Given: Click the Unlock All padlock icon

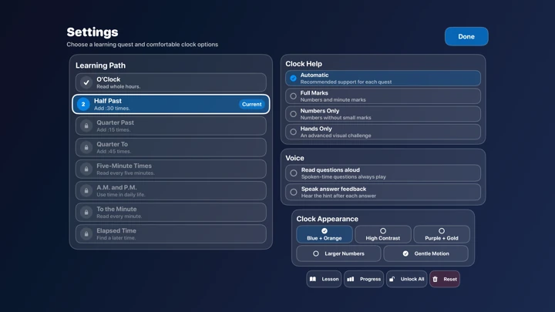Looking at the screenshot, I should tap(392, 279).
